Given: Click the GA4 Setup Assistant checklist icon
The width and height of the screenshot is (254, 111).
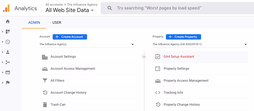Looking at the screenshot, I should click(x=158, y=57).
